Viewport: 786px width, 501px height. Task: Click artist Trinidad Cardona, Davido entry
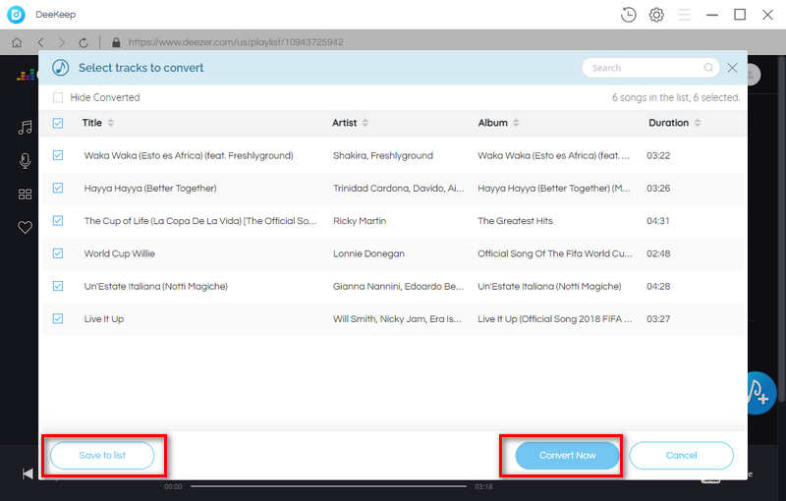pyautogui.click(x=399, y=189)
